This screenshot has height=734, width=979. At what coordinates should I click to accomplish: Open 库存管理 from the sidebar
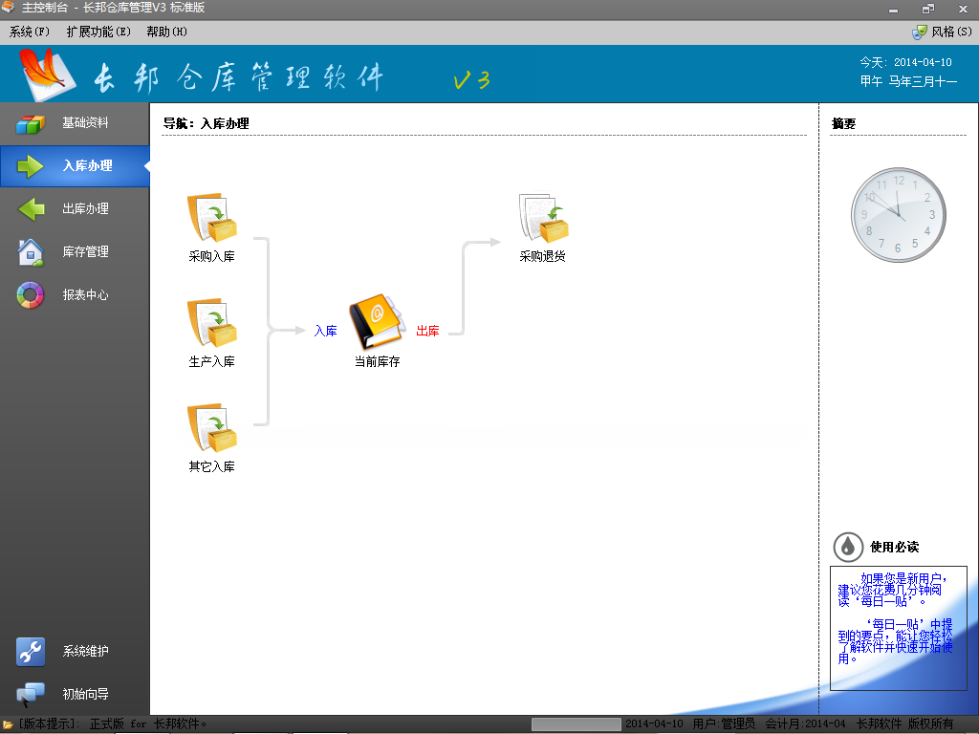75,251
